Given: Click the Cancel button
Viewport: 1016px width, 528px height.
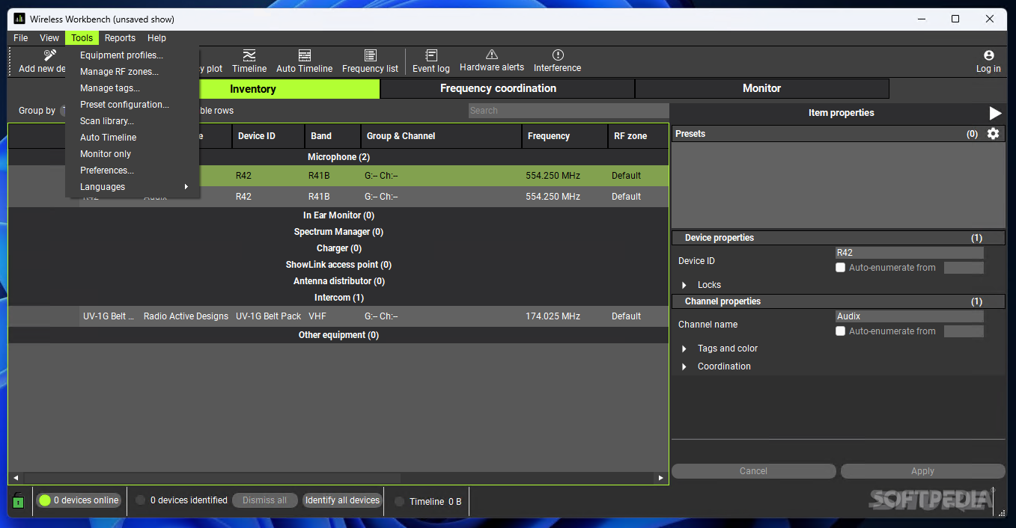Looking at the screenshot, I should (753, 471).
